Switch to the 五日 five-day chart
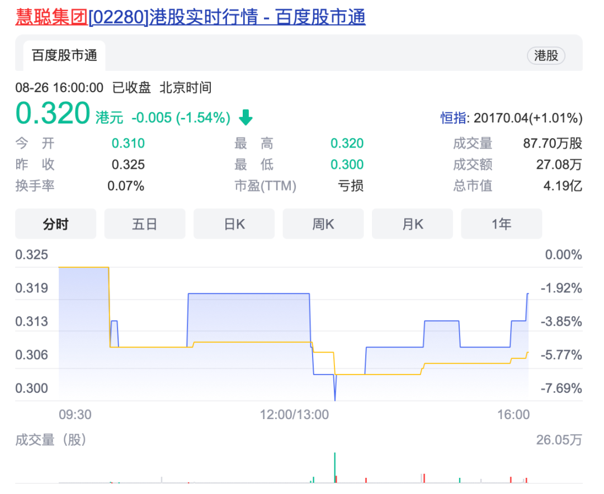604x494 pixels. point(144,224)
